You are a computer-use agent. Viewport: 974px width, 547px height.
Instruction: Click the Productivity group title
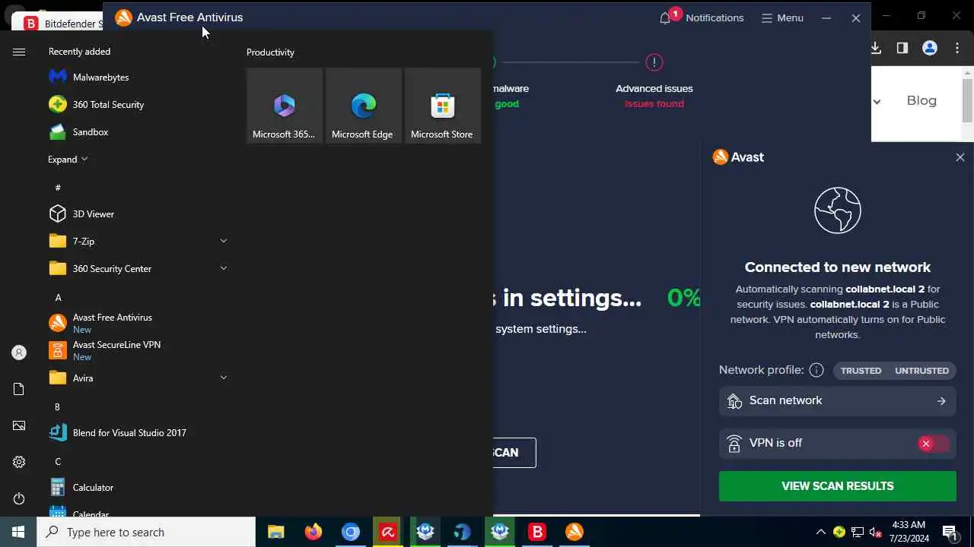click(270, 52)
